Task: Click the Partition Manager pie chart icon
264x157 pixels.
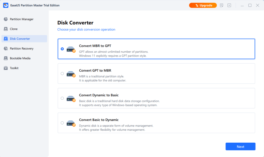Action: click(6, 19)
